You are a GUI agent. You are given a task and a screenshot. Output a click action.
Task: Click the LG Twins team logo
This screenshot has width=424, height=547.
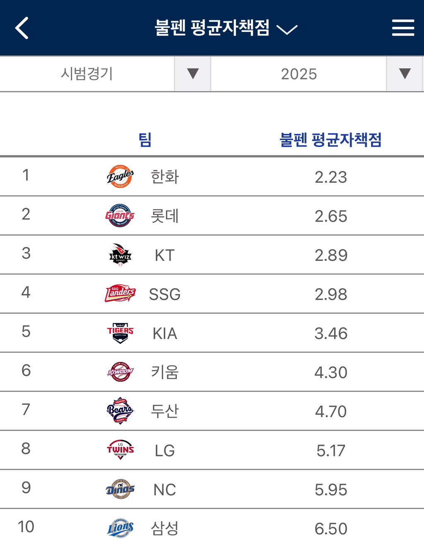click(x=120, y=450)
